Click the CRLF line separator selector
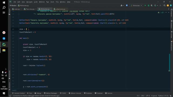The width and height of the screenshot is (173, 97). click(x=142, y=96)
